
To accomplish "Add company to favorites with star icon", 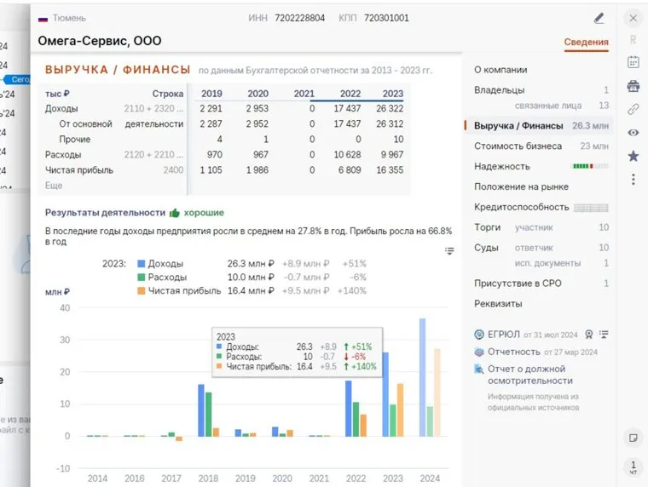I will [x=633, y=156].
